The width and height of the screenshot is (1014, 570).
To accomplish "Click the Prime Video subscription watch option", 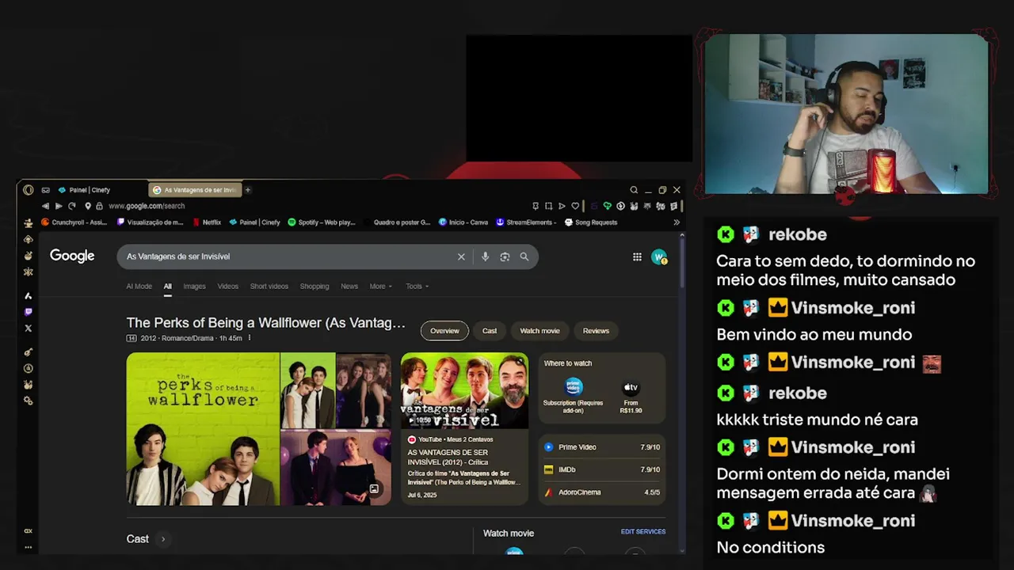I will click(573, 396).
